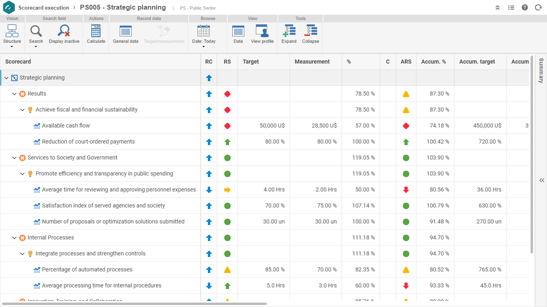Collapse the Results perspective node
The image size is (547, 307).
(14, 94)
